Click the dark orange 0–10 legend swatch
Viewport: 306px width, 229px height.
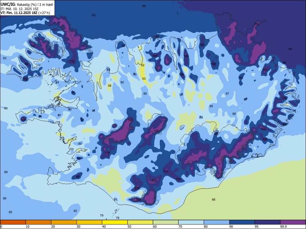(13, 222)
